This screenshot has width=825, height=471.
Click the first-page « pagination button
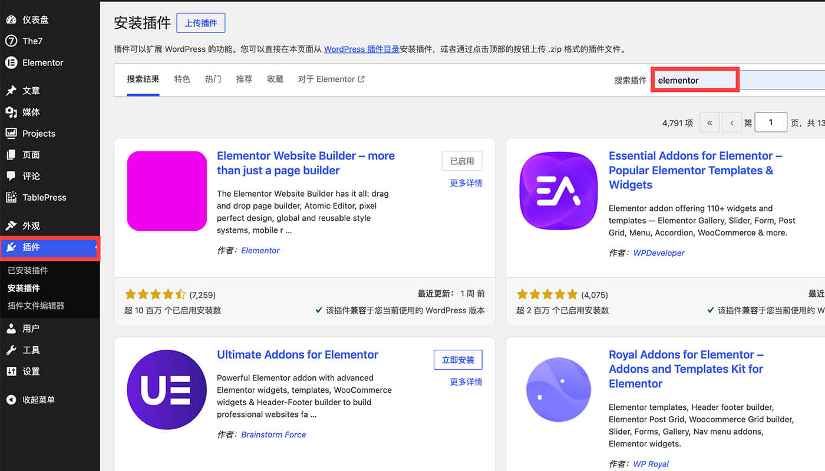coord(709,123)
